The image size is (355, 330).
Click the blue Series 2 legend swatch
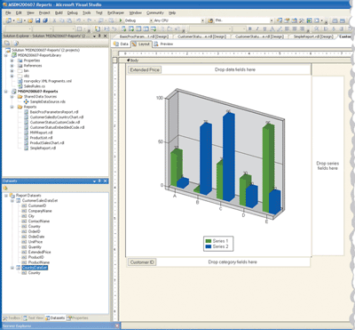[209, 246]
